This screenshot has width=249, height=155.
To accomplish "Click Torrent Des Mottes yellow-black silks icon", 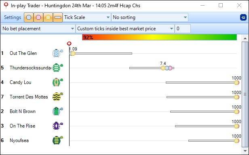I will 57,96.
